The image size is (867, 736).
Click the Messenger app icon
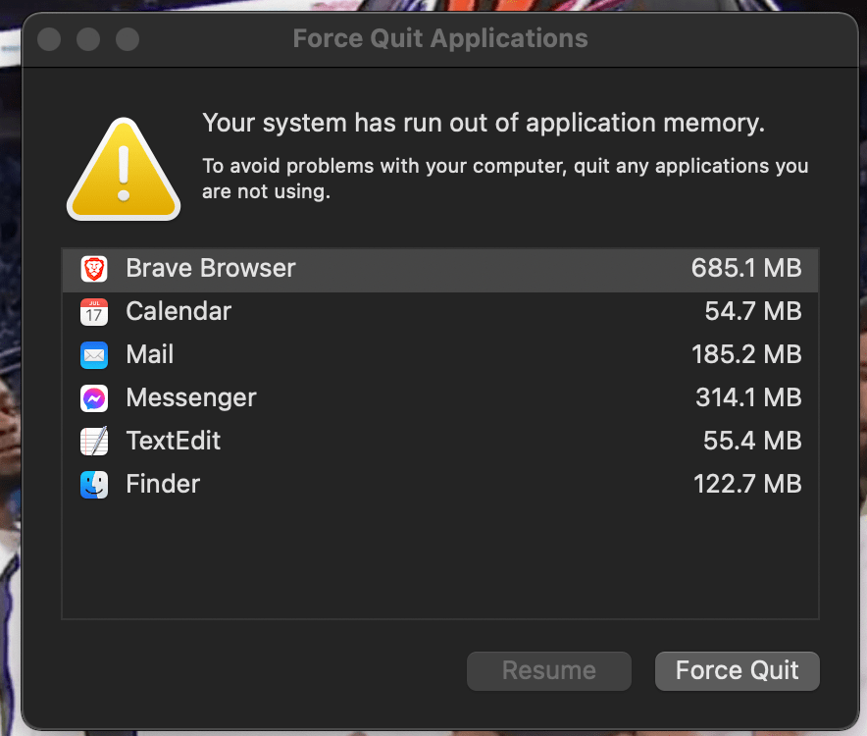tap(94, 397)
